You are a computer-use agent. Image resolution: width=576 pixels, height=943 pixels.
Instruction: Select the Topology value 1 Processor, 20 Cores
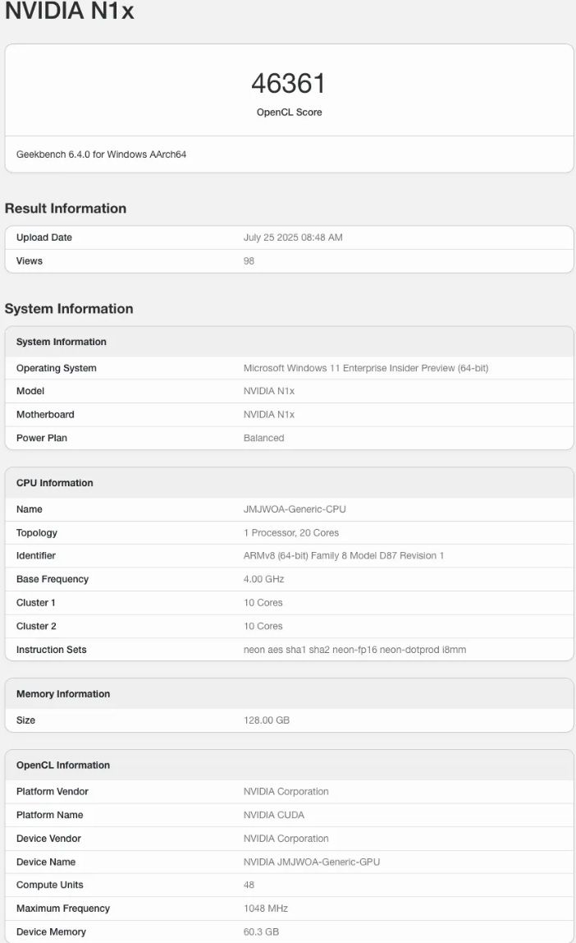(x=290, y=533)
